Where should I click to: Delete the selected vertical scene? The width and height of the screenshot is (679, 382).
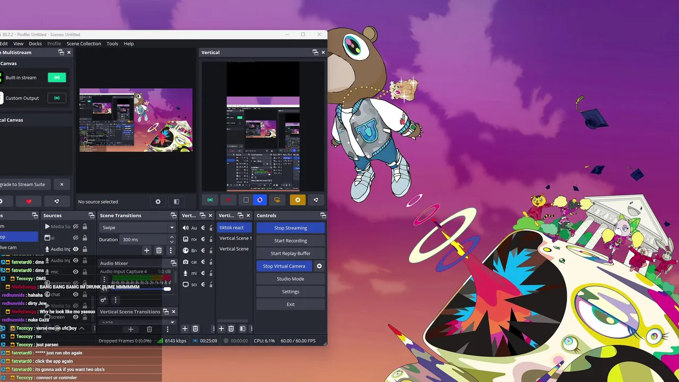tap(231, 329)
